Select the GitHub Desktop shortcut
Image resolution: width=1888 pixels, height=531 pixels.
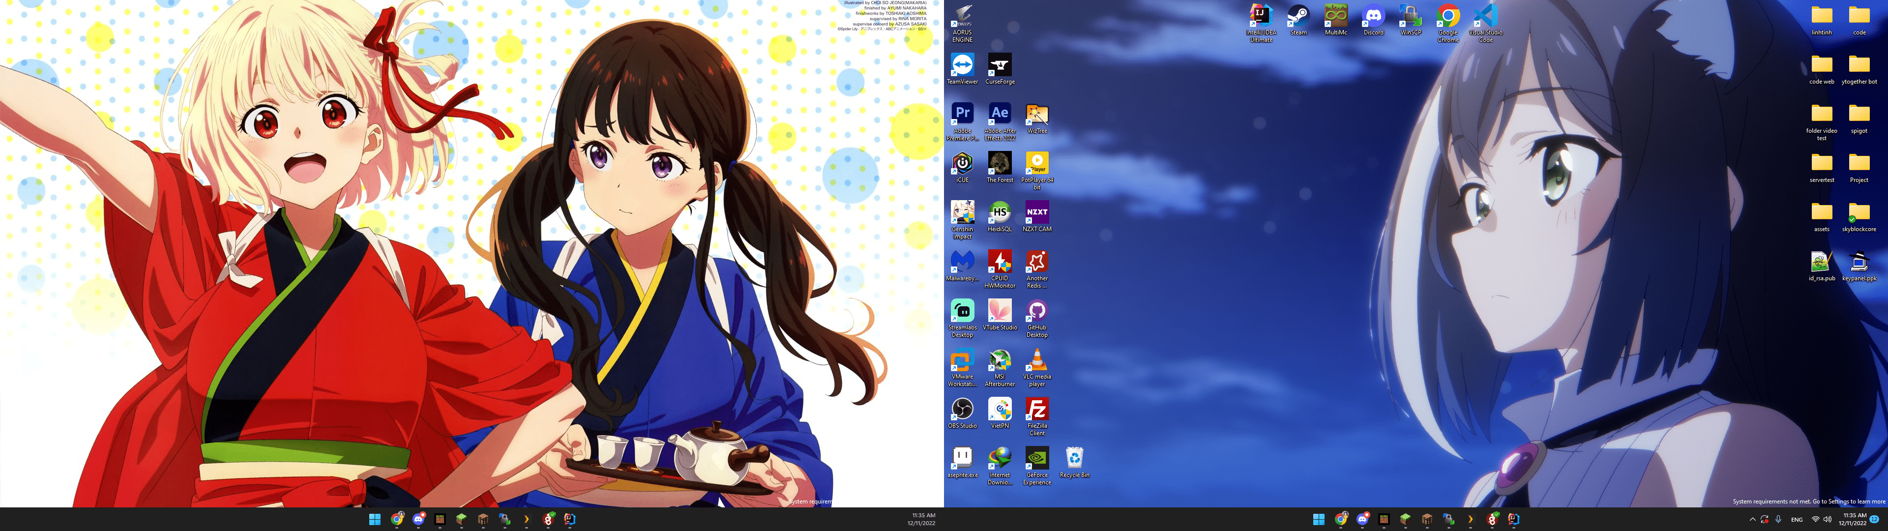(1036, 312)
